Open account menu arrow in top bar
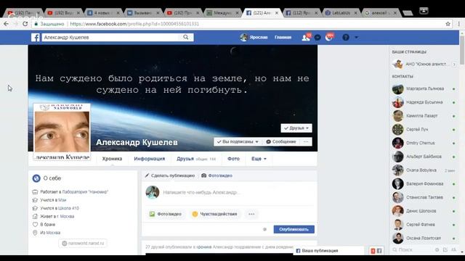This screenshot has width=465, height=261. click(357, 37)
